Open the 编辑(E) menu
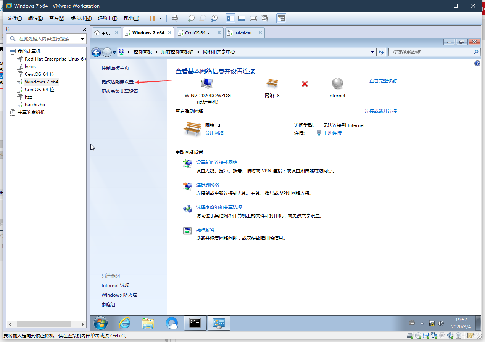The width and height of the screenshot is (485, 342). [35, 18]
